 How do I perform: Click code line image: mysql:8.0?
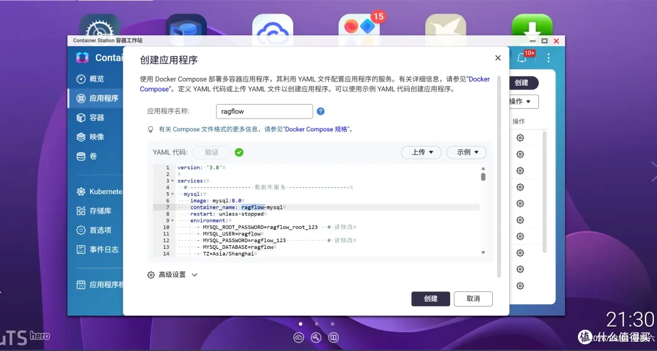coord(216,201)
